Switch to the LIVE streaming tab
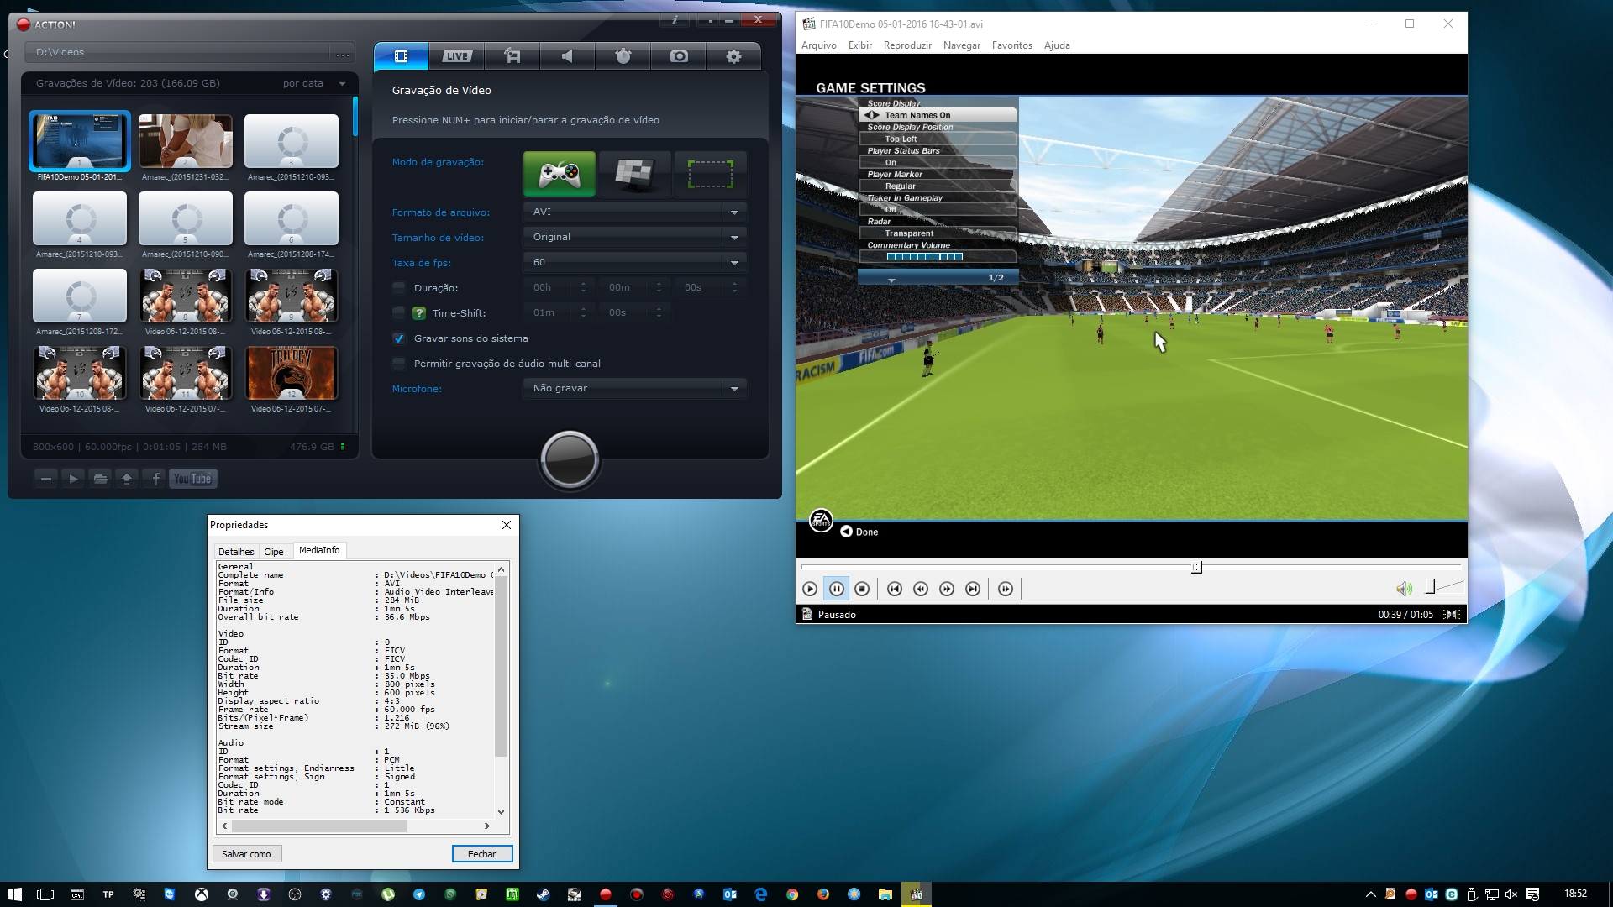Image resolution: width=1613 pixels, height=907 pixels. point(457,56)
